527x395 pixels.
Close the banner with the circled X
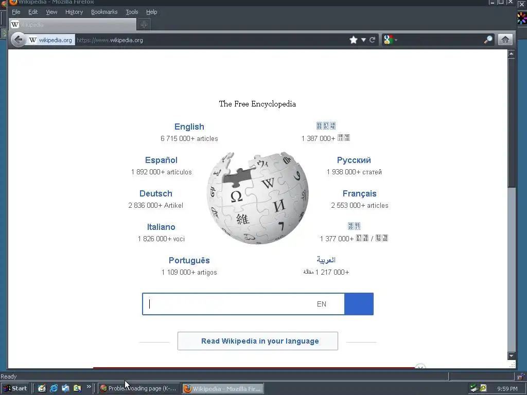point(420,367)
